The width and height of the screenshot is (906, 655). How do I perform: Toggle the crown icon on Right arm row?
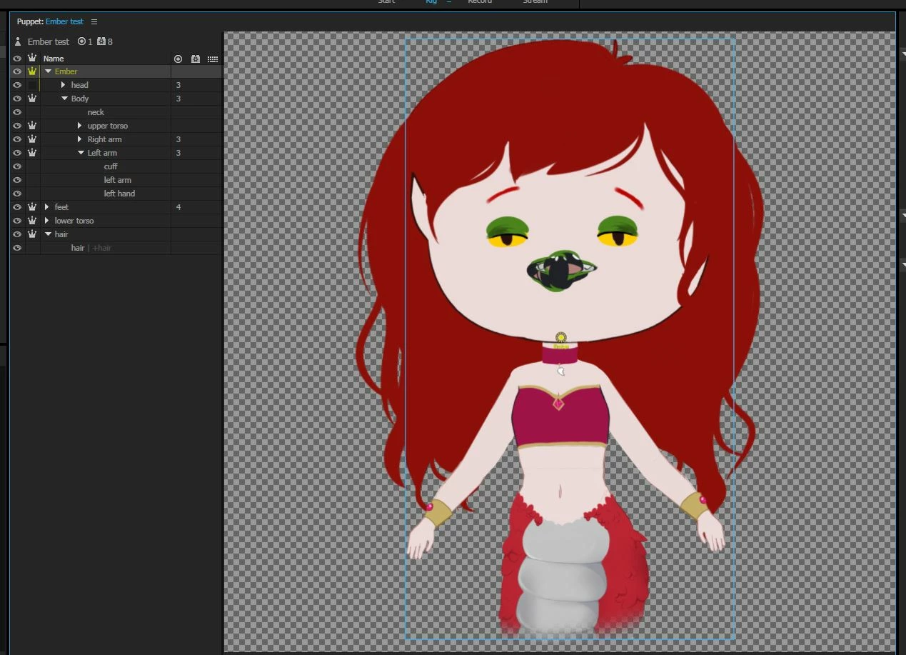pyautogui.click(x=32, y=139)
